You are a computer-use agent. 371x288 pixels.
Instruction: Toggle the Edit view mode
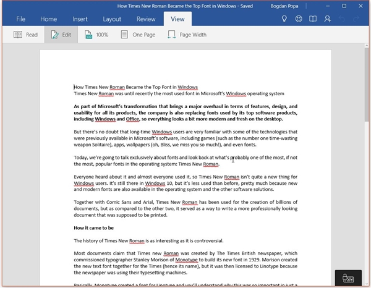[61, 35]
